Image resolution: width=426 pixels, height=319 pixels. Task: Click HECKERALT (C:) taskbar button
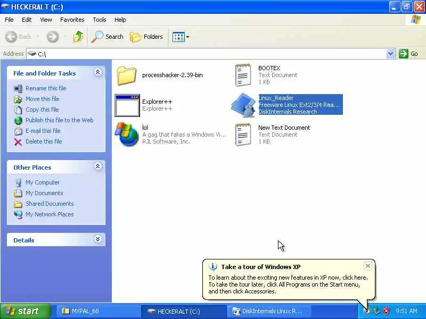pyautogui.click(x=184, y=311)
